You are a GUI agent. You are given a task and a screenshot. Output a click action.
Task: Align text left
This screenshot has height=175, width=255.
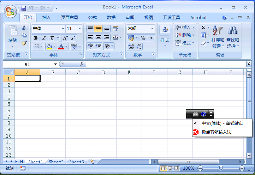90,37
